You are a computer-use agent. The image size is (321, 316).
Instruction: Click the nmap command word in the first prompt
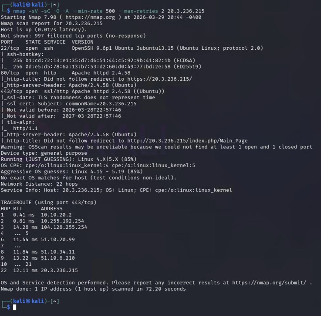(19, 11)
